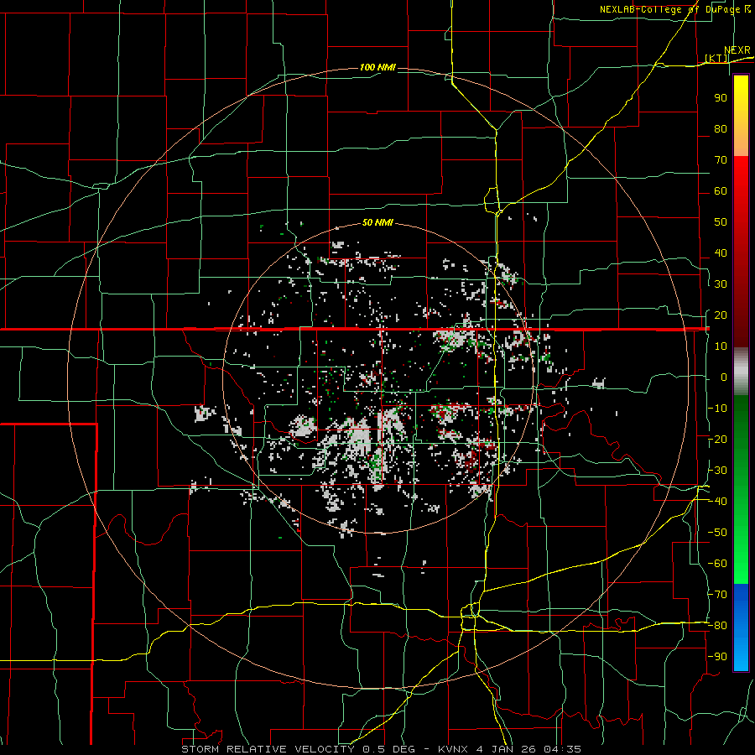Click the 20 value on velocity scale
Image resolution: width=755 pixels, height=755 pixels.
pos(721,315)
